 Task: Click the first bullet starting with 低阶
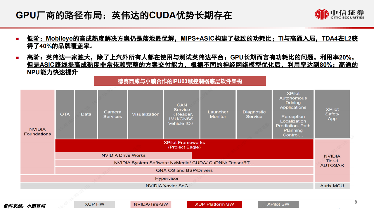click(x=192, y=42)
